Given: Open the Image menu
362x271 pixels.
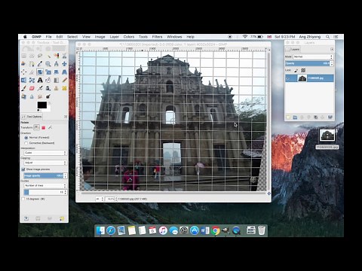Looking at the screenshot, I should coord(100,37).
